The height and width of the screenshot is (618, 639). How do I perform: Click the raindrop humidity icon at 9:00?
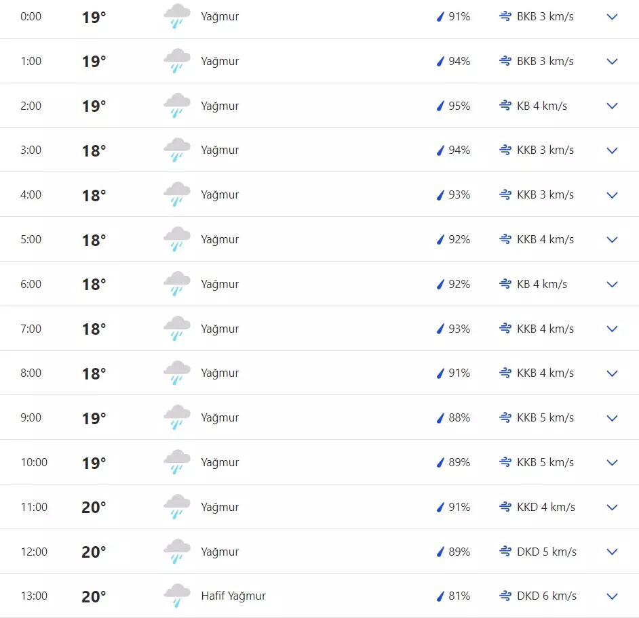[440, 418]
